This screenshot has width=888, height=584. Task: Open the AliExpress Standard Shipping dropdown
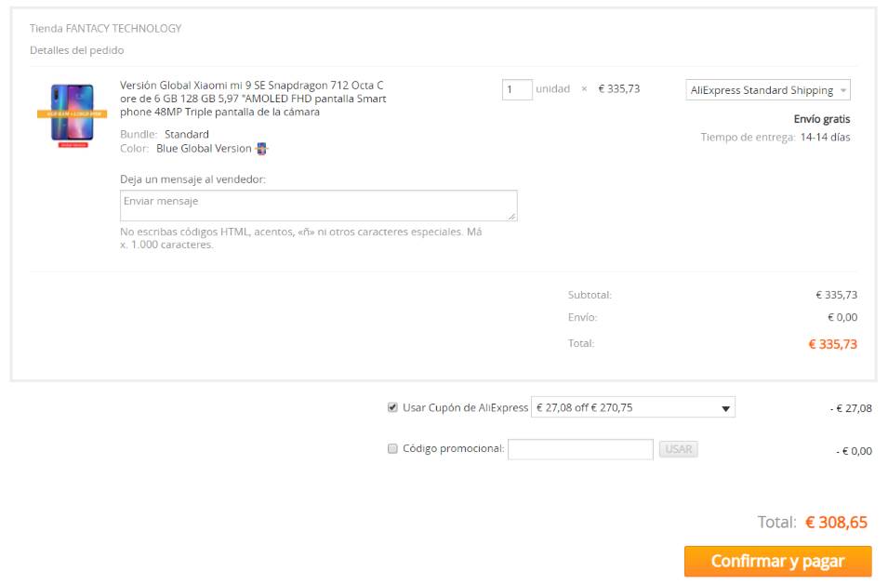[768, 90]
